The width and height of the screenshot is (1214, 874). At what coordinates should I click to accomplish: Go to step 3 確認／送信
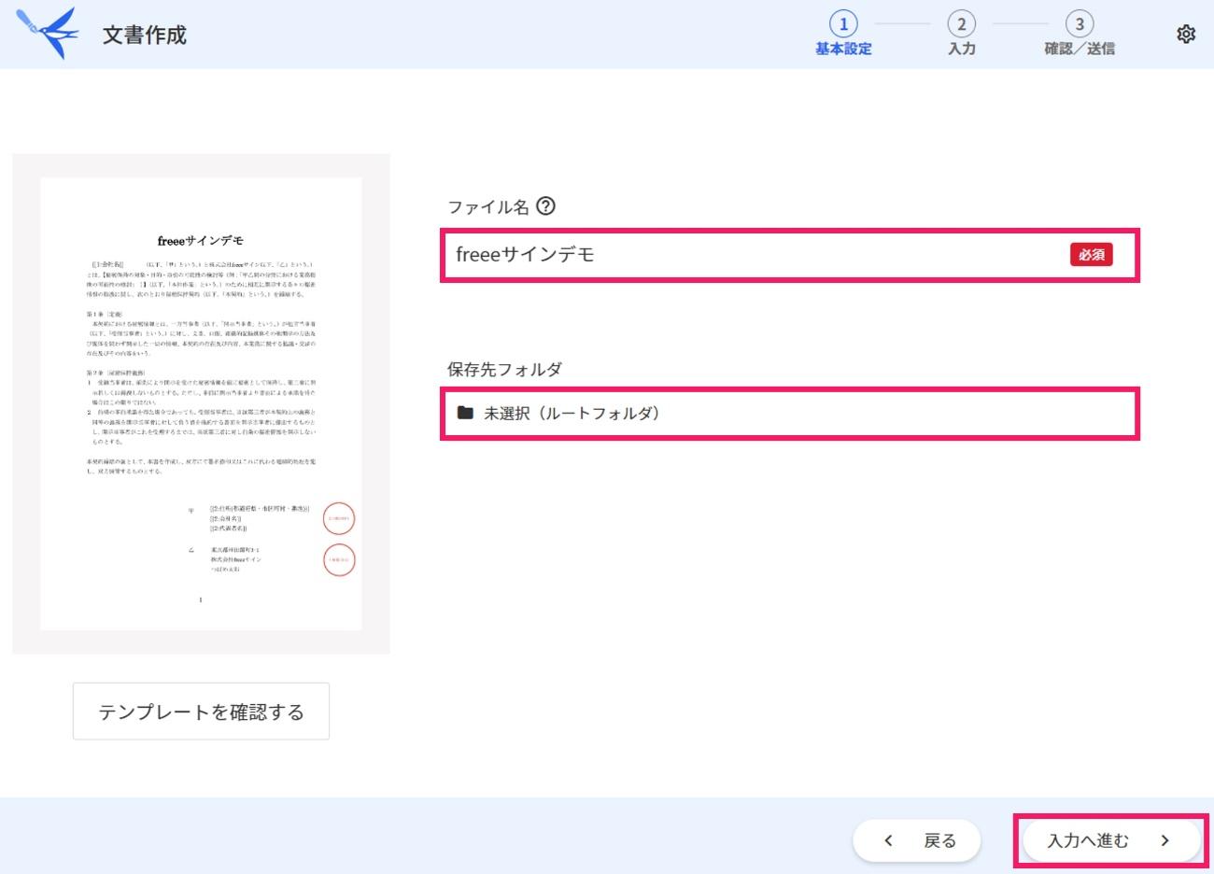[x=1080, y=35]
